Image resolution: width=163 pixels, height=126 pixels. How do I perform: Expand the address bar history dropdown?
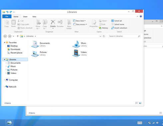100,36
